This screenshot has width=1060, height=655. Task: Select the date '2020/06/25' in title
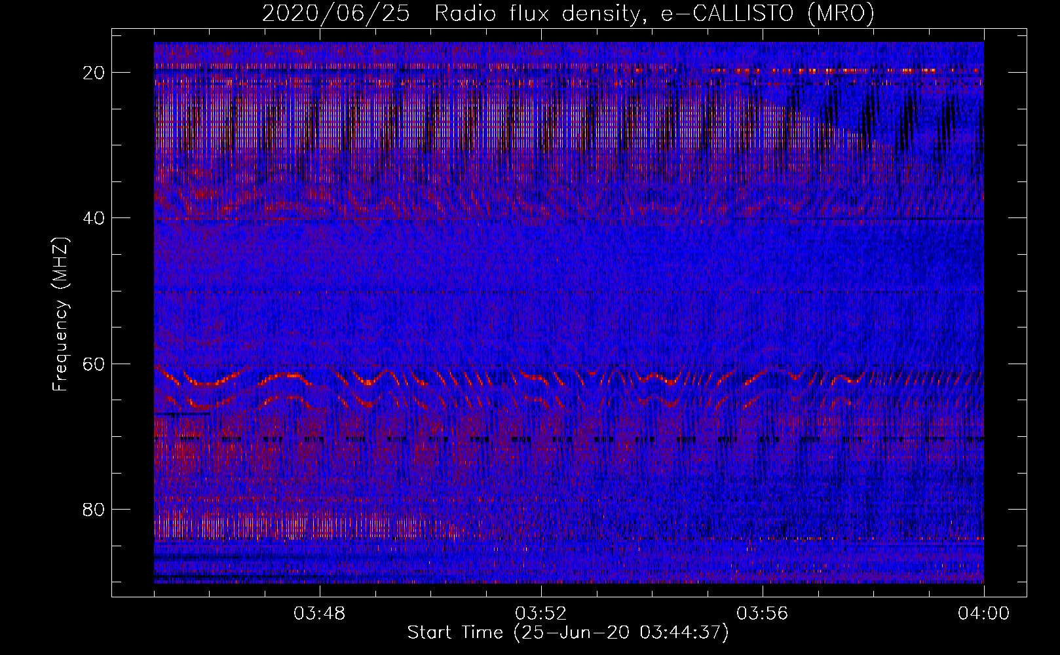tap(336, 14)
